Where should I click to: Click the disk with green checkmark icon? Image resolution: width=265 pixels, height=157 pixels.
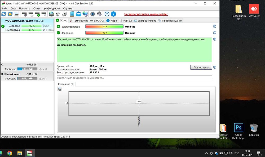37,14
